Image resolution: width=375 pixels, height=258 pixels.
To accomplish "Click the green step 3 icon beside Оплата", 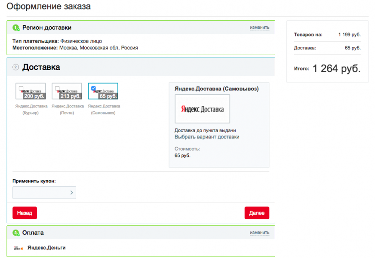I will 16,233.
